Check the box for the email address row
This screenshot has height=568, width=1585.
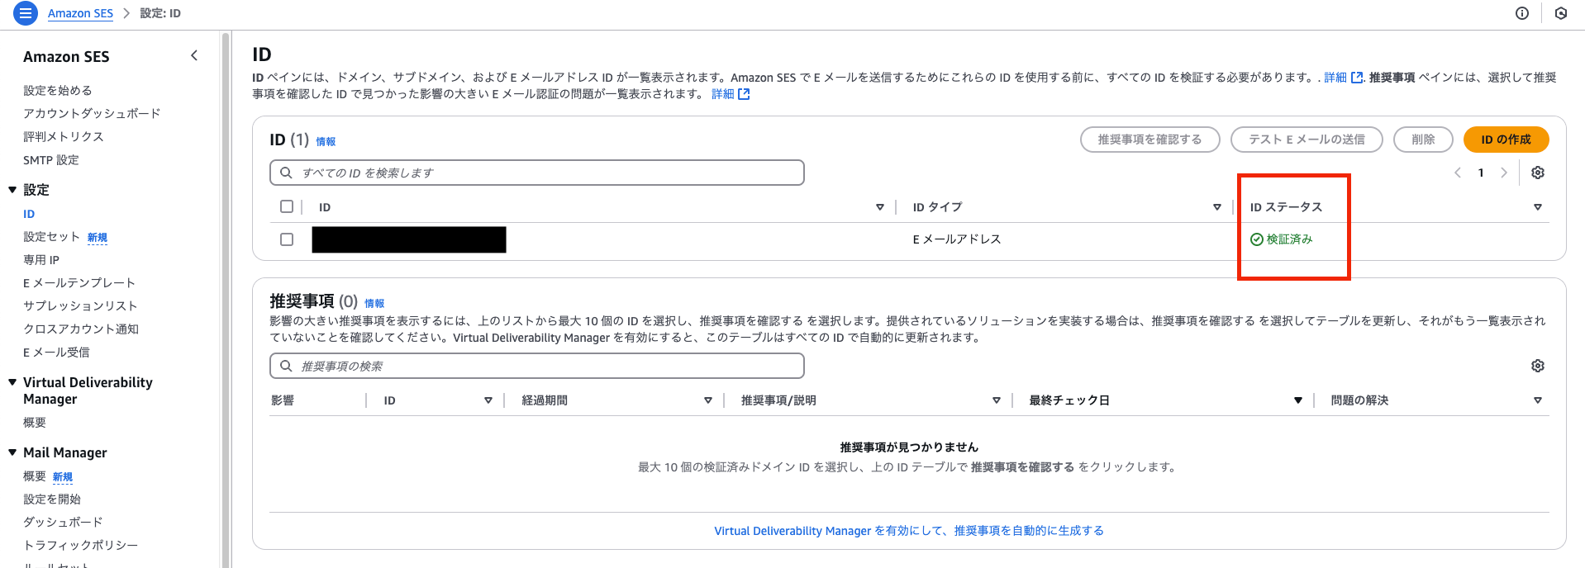[x=287, y=239]
